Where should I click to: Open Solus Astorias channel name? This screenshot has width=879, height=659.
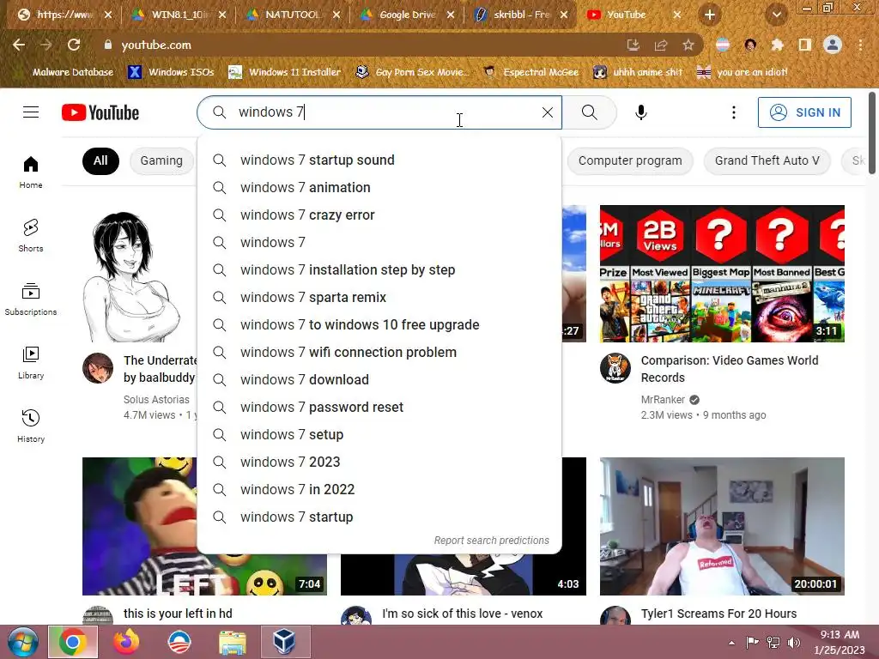pyautogui.click(x=156, y=400)
